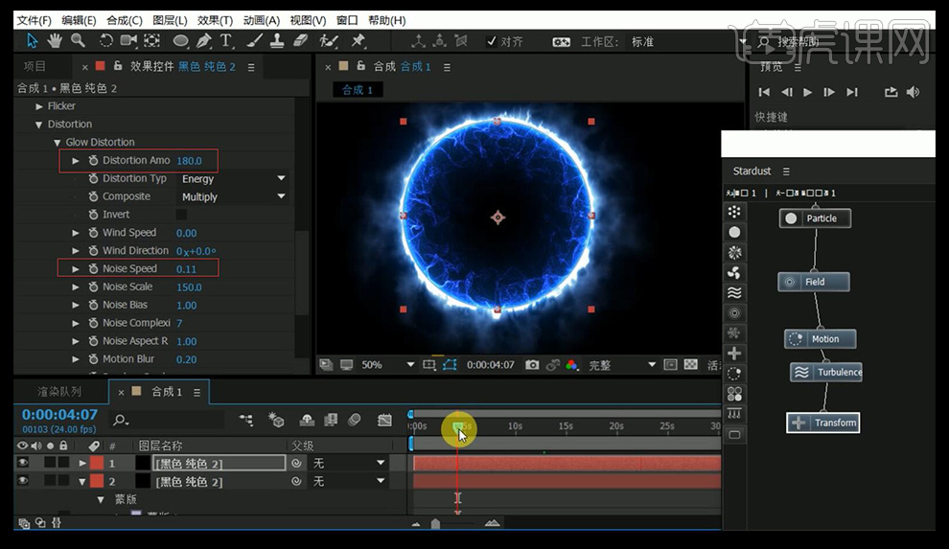Image resolution: width=949 pixels, height=549 pixels.
Task: Click the Transform node in Stardust
Action: pyautogui.click(x=822, y=423)
